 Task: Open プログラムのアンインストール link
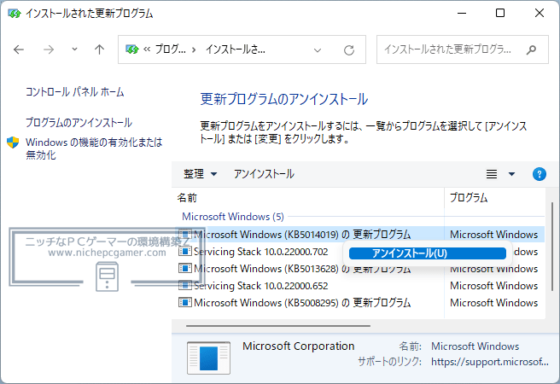pyautogui.click(x=79, y=123)
